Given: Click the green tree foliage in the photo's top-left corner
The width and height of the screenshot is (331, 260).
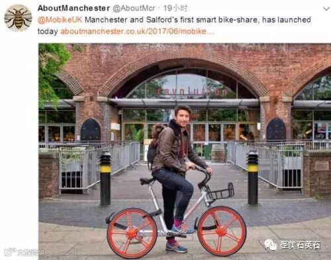Looking at the screenshot, I should pyautogui.click(x=54, y=71).
